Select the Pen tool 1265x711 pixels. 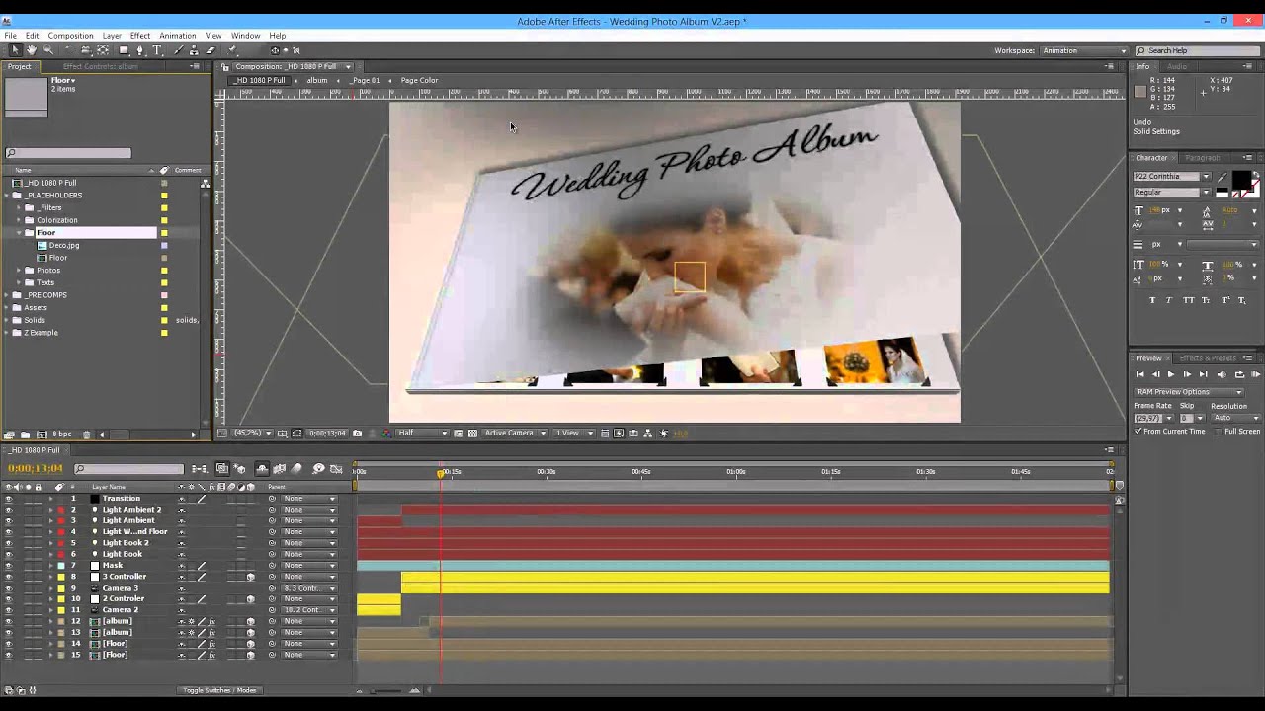pyautogui.click(x=140, y=50)
